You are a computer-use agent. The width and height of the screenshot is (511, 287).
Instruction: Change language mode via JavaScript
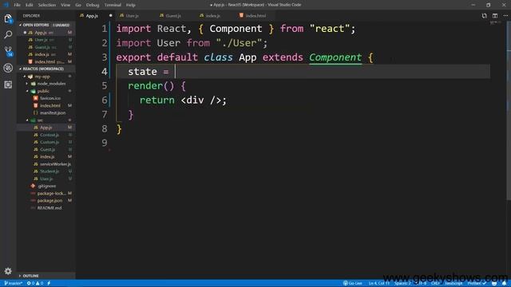454,284
